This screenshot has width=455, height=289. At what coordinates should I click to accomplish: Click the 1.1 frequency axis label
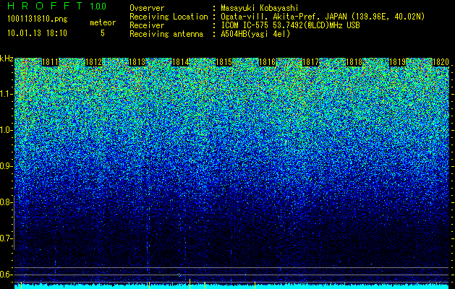click(x=7, y=94)
